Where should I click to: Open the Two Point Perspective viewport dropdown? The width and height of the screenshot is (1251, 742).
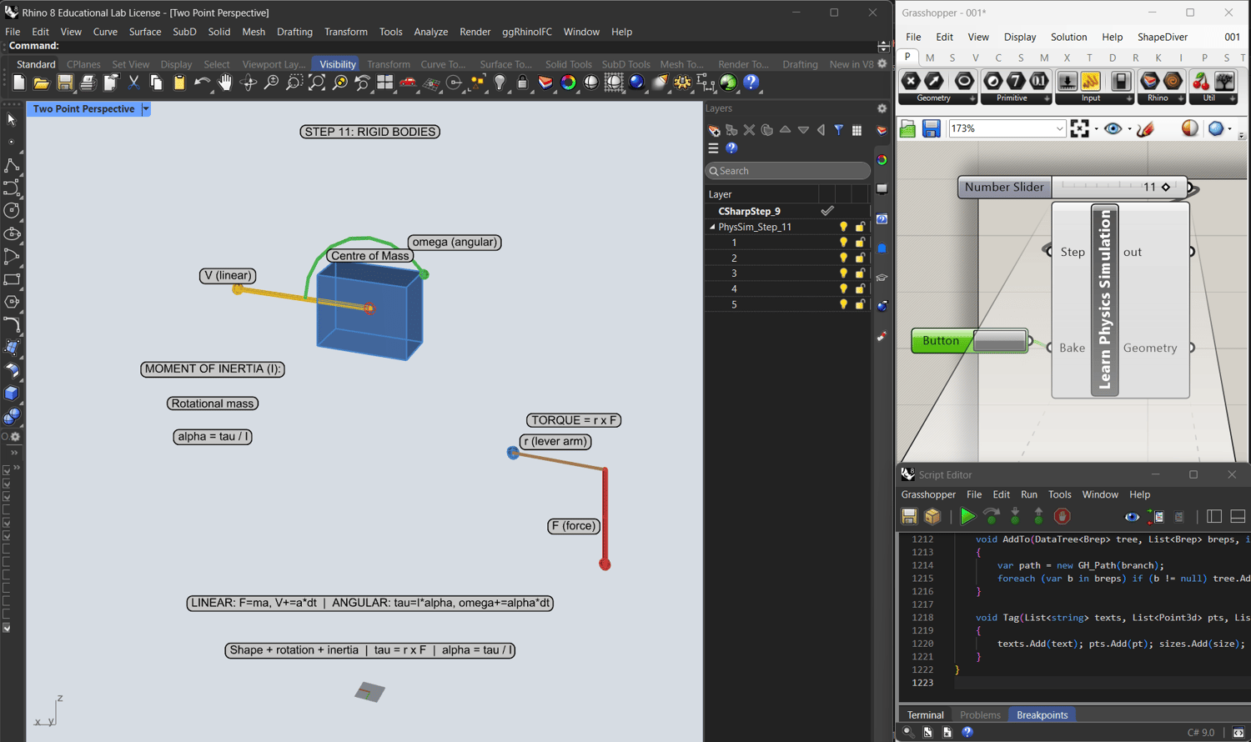pos(146,109)
